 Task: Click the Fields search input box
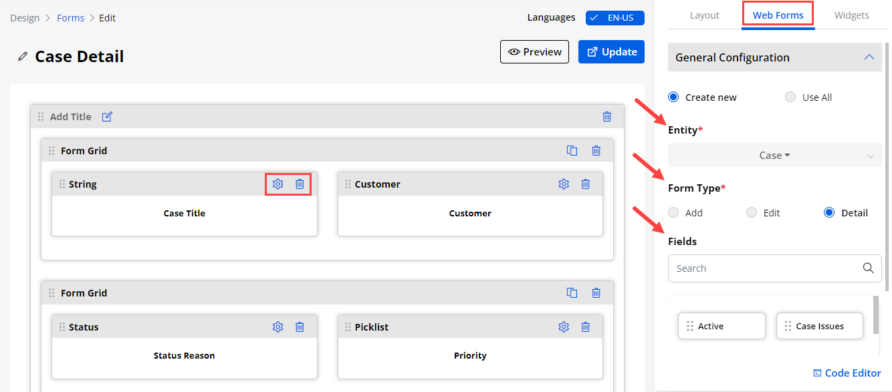(766, 268)
